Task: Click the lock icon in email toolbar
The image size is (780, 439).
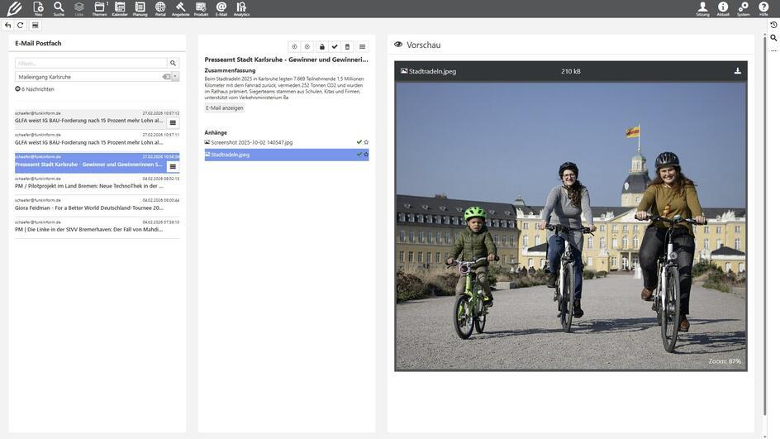Action: click(322, 47)
